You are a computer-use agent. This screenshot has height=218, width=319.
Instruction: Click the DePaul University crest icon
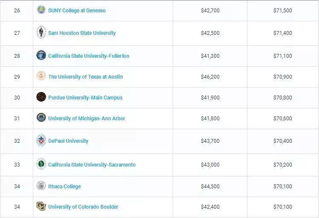click(41, 140)
